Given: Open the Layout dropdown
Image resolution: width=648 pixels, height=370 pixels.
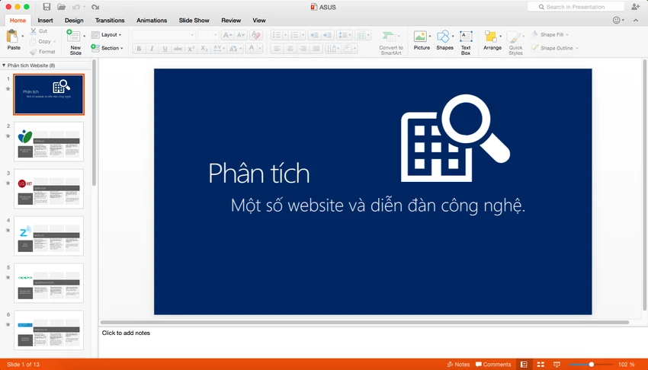Looking at the screenshot, I should [x=107, y=35].
